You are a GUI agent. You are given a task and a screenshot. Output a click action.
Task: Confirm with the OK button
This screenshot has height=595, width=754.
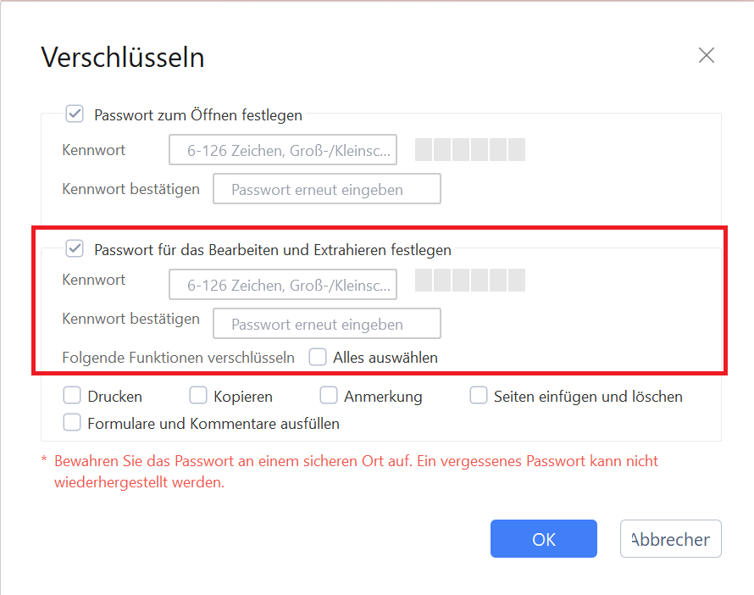click(x=543, y=538)
